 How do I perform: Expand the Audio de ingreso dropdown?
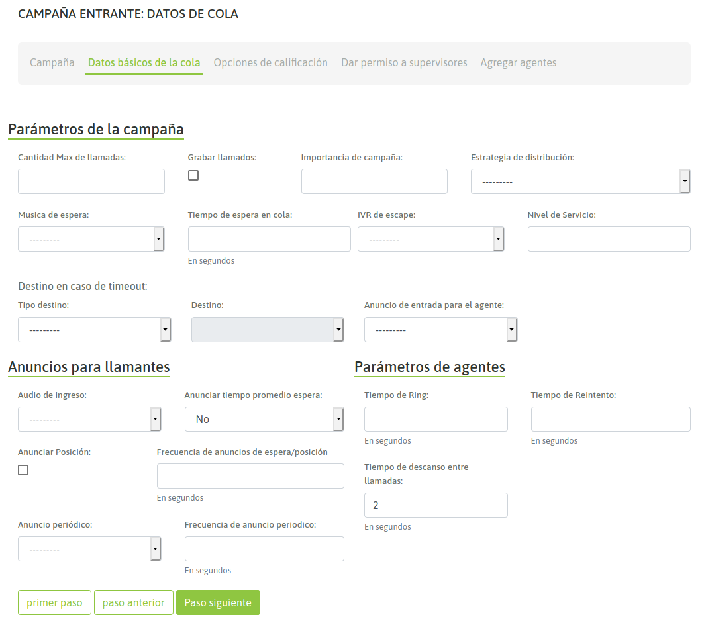pyautogui.click(x=89, y=419)
